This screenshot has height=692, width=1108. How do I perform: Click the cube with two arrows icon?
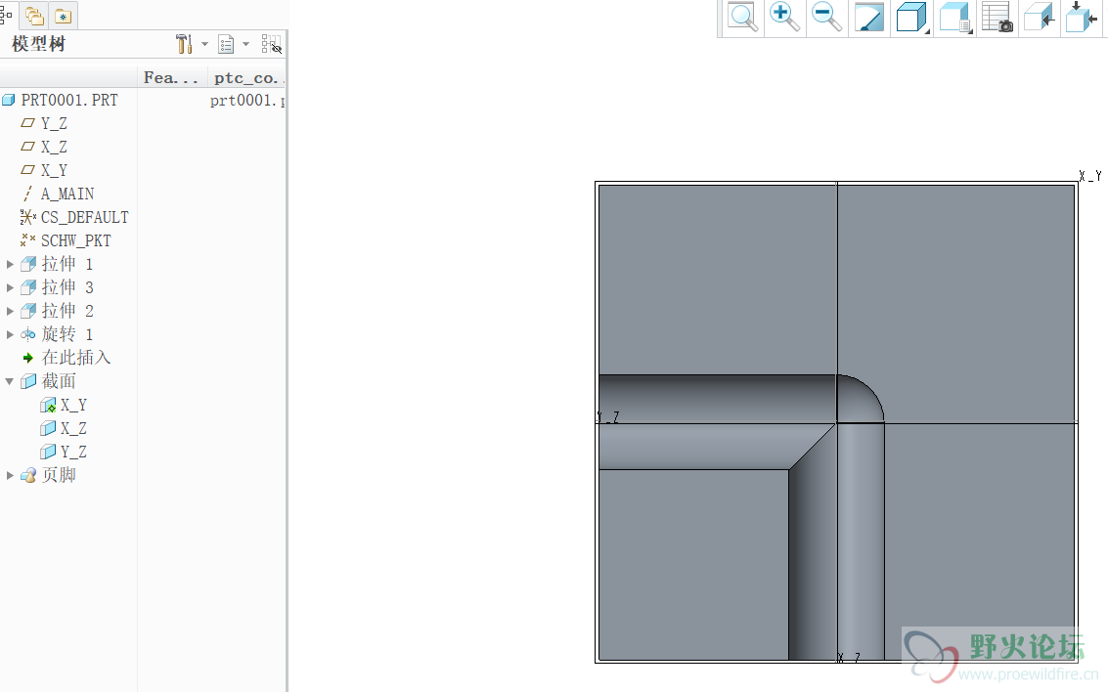[1082, 17]
